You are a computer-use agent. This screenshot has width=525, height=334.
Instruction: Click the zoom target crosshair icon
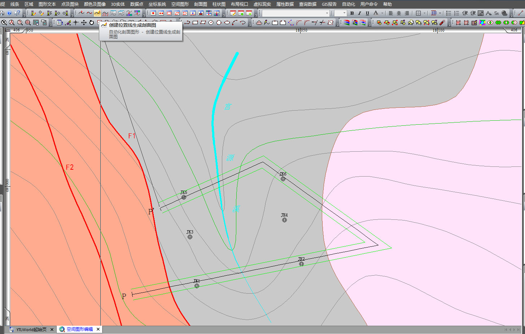(x=28, y=22)
